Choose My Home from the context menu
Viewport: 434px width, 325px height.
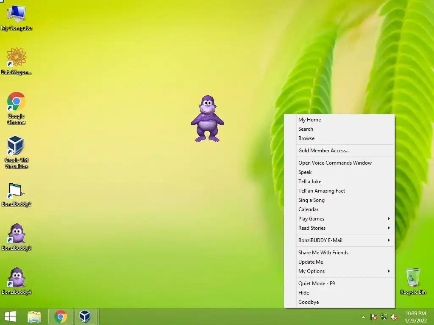[x=339, y=120]
